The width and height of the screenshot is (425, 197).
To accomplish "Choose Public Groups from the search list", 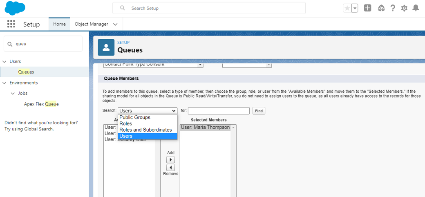I will (148, 117).
